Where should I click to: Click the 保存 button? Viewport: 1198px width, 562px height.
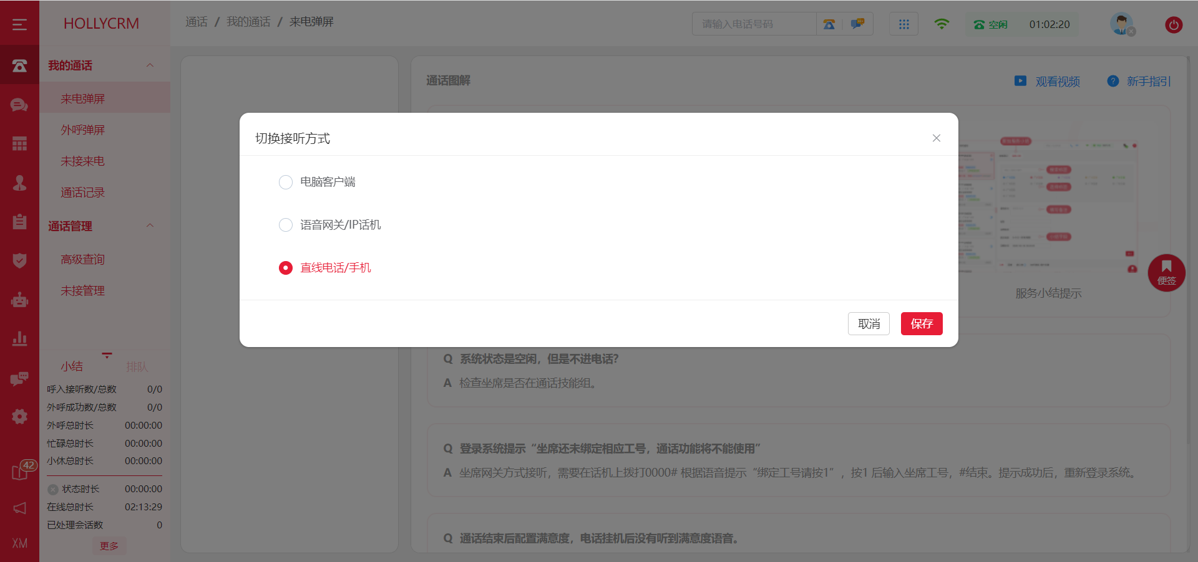[x=921, y=324]
